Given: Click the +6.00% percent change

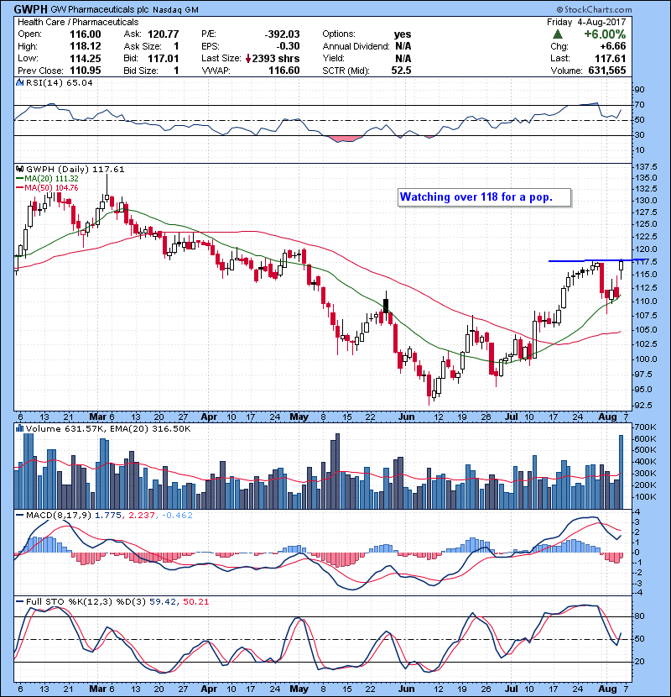Looking at the screenshot, I should click(605, 34).
